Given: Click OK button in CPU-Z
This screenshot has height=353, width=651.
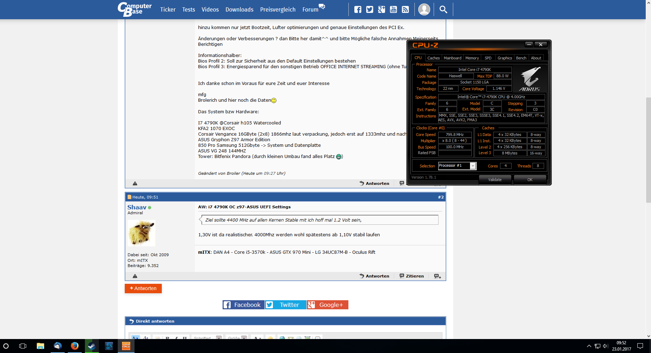Looking at the screenshot, I should [530, 180].
